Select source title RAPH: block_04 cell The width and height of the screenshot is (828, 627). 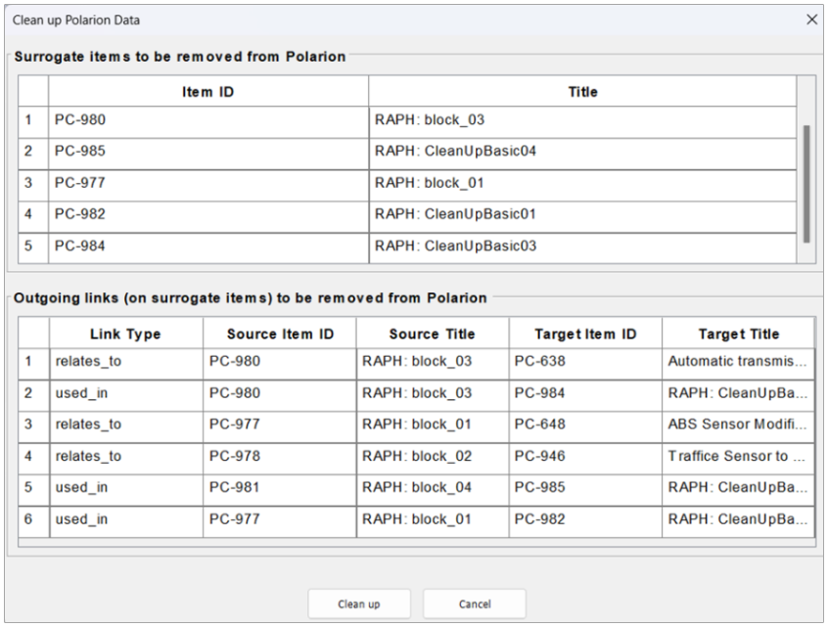tap(432, 486)
